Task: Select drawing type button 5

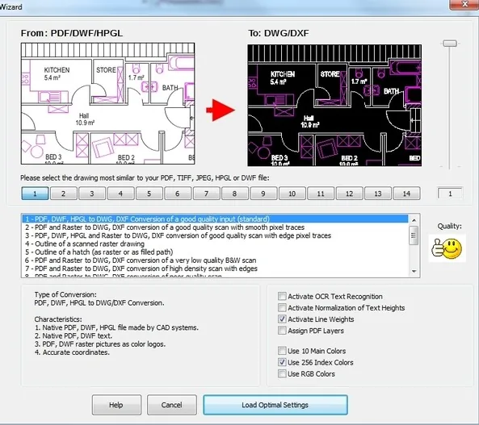Action: pyautogui.click(x=149, y=194)
